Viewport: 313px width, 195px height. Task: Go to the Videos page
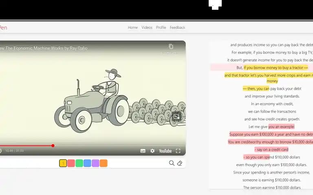pos(147,28)
